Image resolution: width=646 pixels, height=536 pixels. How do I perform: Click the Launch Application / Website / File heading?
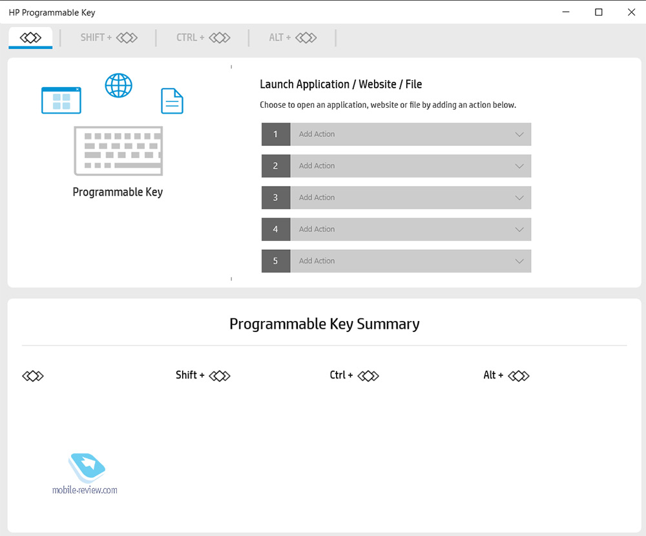click(341, 85)
